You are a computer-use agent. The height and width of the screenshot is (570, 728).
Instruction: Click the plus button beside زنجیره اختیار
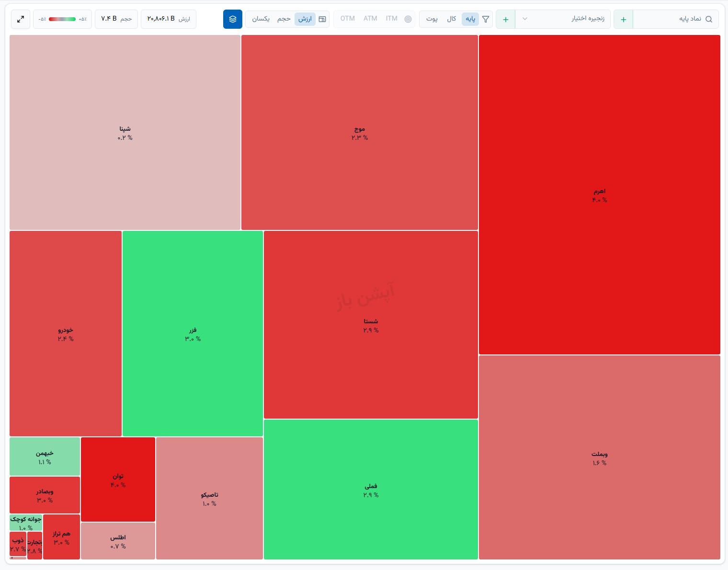pyautogui.click(x=506, y=19)
